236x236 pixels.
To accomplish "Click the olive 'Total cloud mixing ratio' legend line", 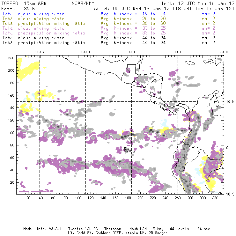I will (33, 19).
